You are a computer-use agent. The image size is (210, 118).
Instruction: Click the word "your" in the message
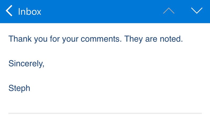coord(70,39)
